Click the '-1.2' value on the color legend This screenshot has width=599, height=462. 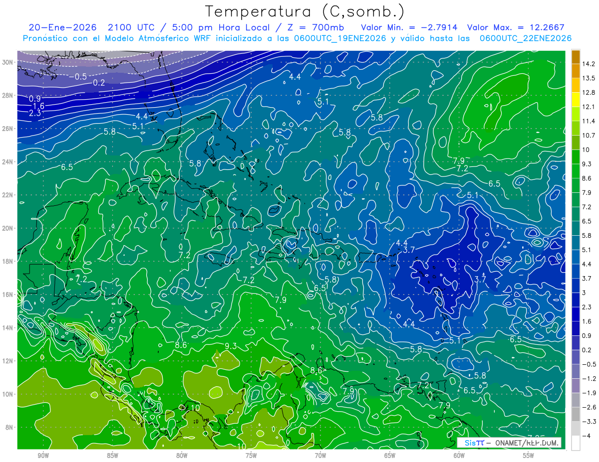tap(589, 379)
